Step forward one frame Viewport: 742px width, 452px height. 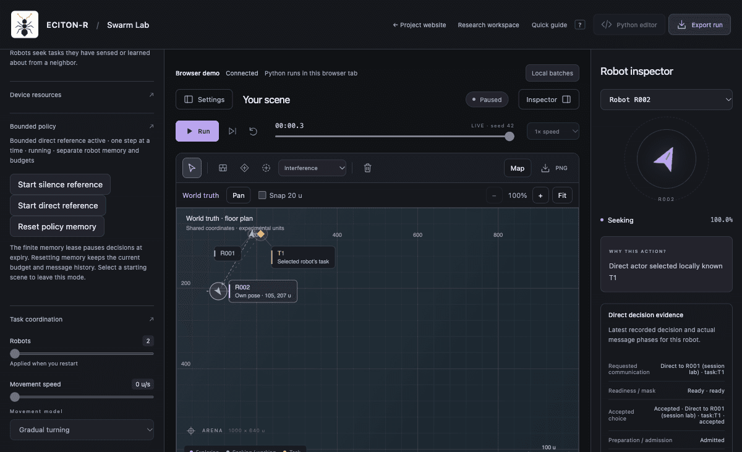click(232, 131)
